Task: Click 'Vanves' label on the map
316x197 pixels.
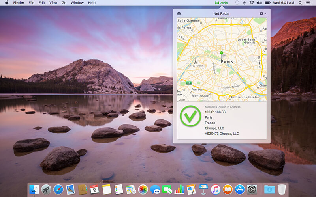Action: click(197, 89)
